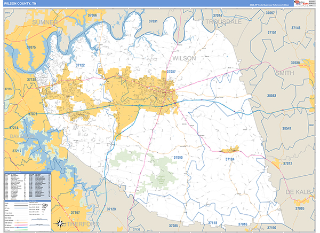This screenshot has width=320, height=233.
Task: Click ZIP code label 37214
Action: point(14,128)
